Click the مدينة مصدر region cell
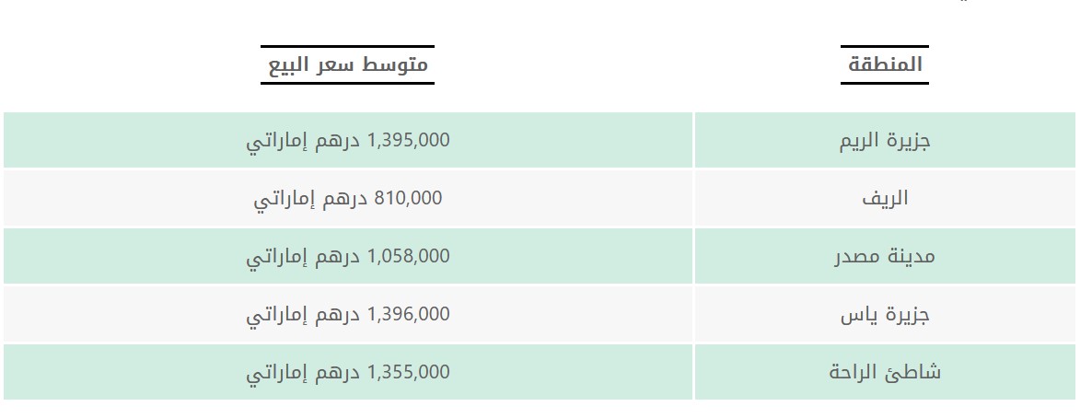This screenshot has width=1092, height=418. (x=885, y=256)
